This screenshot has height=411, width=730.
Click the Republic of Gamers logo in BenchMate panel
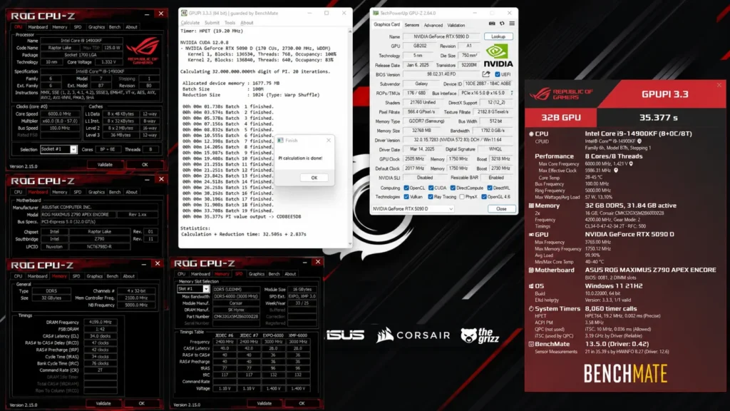pos(562,94)
